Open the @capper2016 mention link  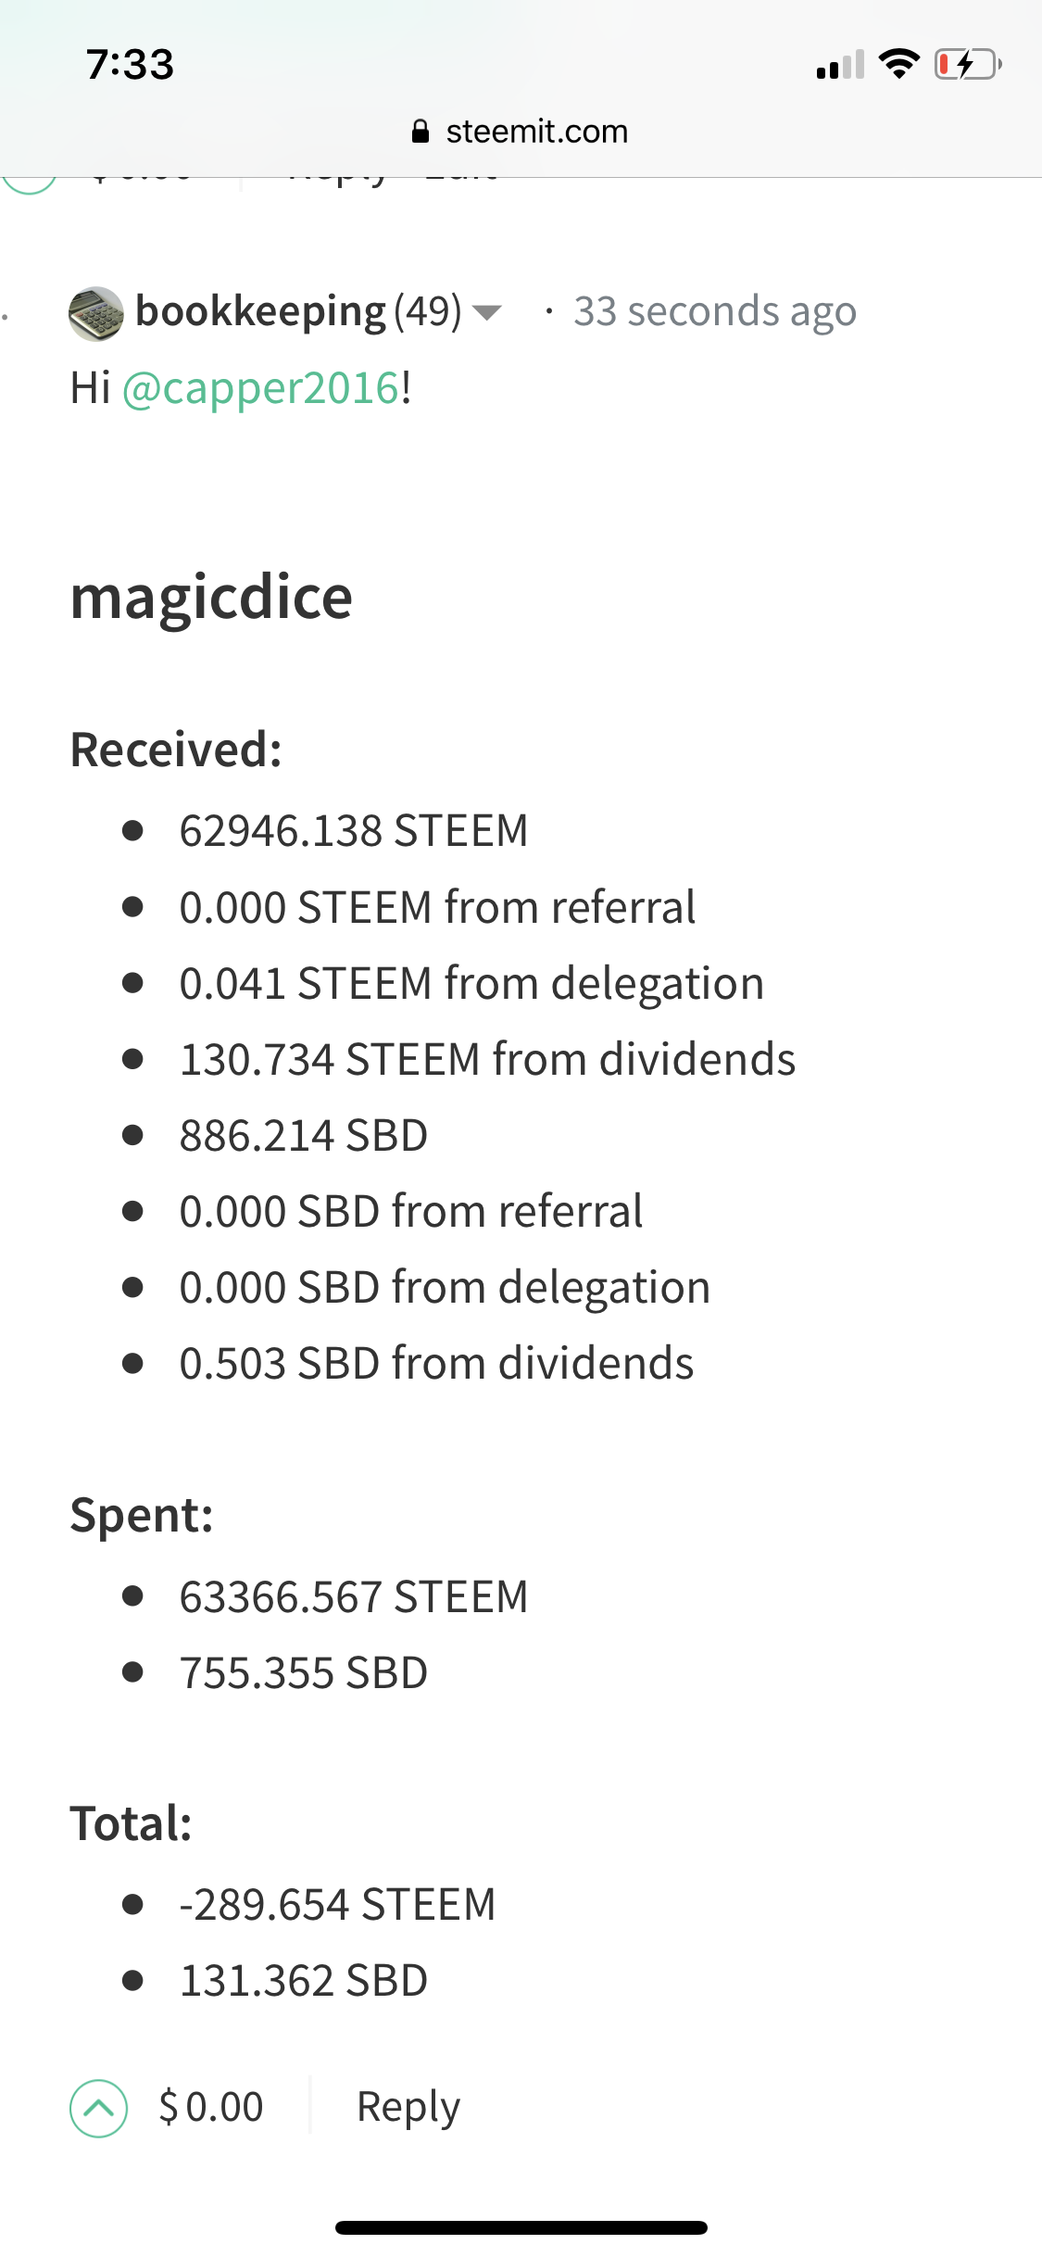tap(261, 388)
